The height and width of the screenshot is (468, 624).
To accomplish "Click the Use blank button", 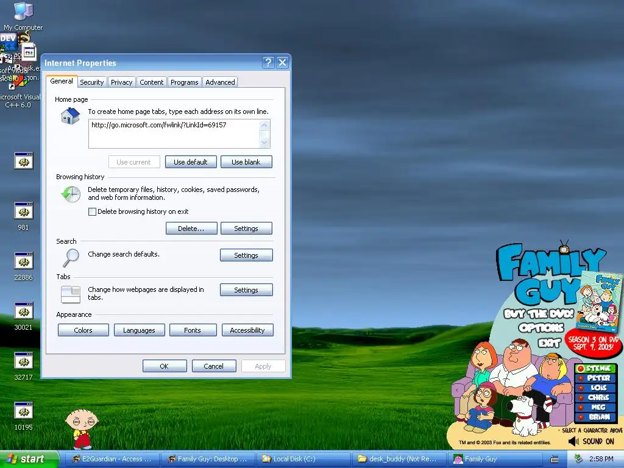I will coord(246,162).
